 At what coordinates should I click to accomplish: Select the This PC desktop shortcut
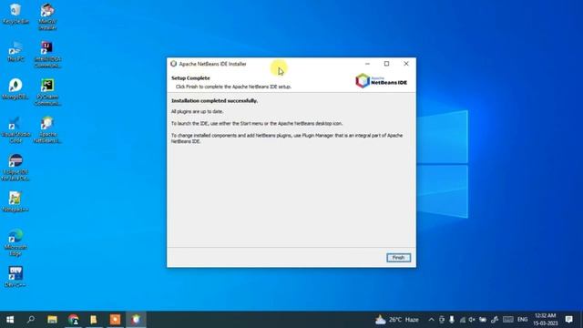pos(15,51)
